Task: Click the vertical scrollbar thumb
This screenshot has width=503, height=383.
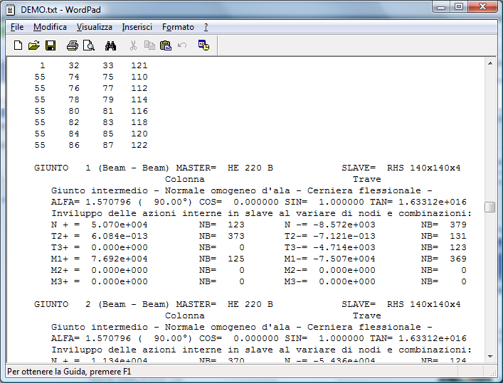Action: [489, 207]
